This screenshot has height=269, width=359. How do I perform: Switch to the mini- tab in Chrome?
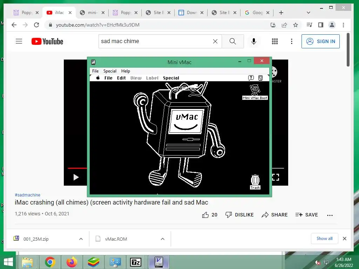(x=92, y=13)
